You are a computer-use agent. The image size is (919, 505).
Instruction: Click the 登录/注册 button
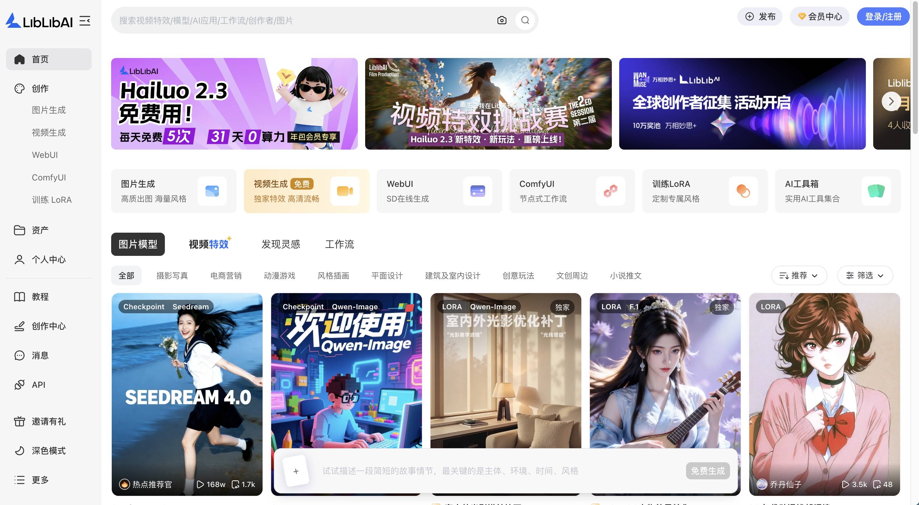pos(883,16)
